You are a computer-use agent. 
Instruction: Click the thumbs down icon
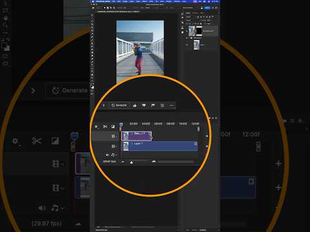144,105
